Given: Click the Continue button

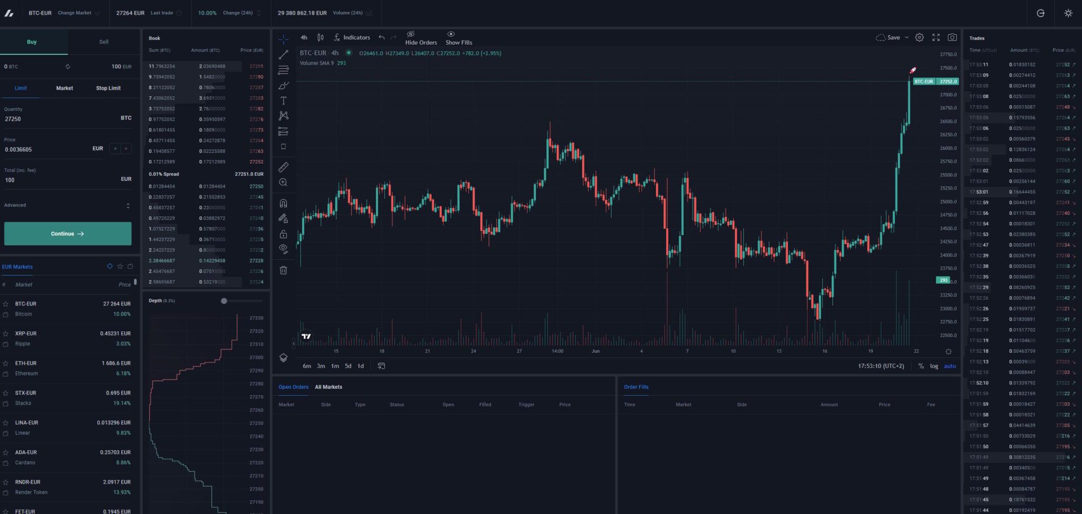Looking at the screenshot, I should pyautogui.click(x=68, y=234).
